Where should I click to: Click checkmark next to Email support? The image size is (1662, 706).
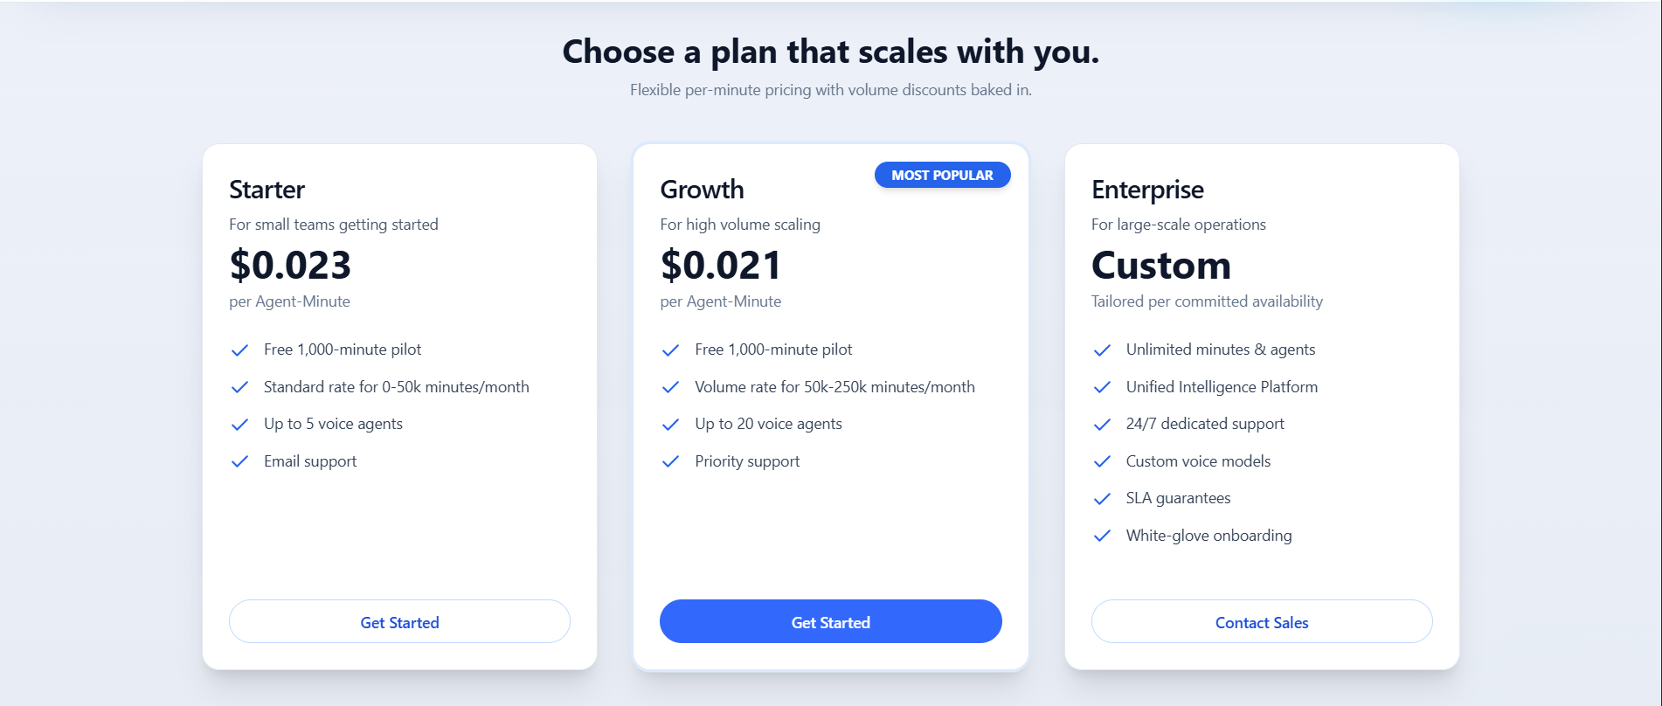(239, 461)
